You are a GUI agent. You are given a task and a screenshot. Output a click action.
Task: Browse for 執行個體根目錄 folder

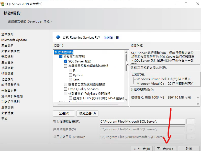click(x=191, y=122)
